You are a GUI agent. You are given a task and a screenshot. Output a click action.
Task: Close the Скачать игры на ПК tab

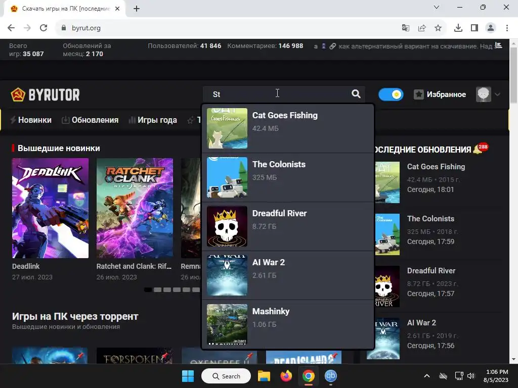(x=117, y=9)
